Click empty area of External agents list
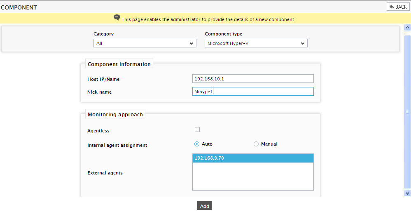The height and width of the screenshot is (212, 411). tap(253, 176)
